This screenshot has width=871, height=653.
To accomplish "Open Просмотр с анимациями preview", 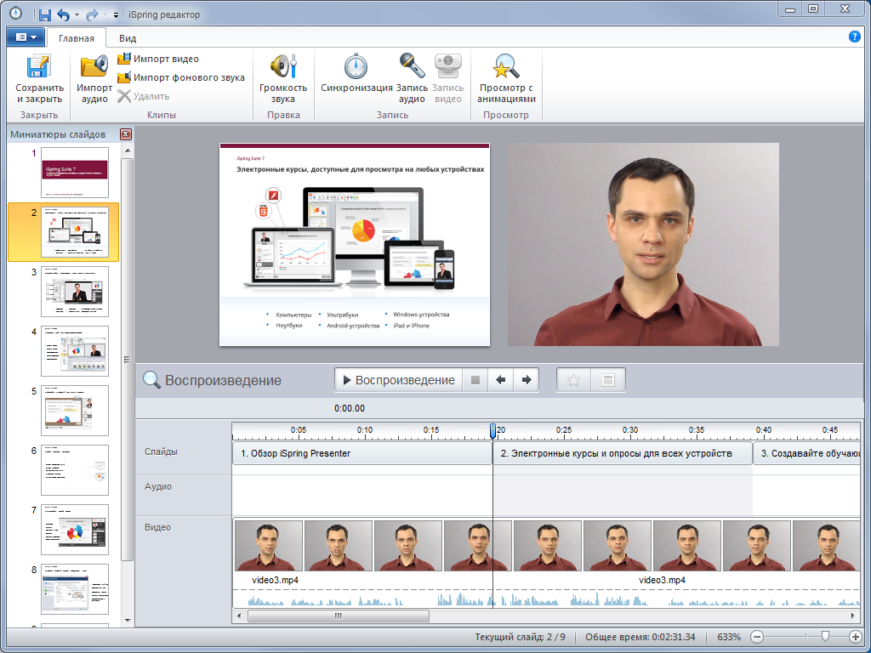I will click(507, 79).
